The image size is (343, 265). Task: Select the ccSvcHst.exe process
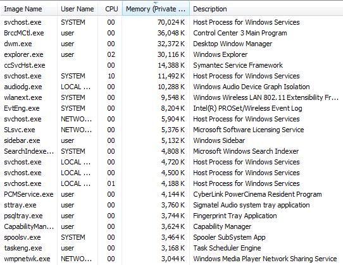point(171,65)
